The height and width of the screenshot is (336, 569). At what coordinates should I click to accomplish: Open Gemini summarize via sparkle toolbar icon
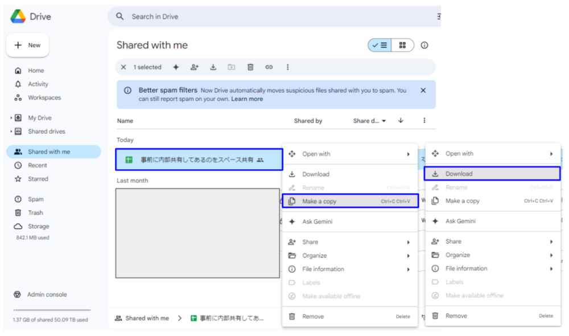(176, 67)
